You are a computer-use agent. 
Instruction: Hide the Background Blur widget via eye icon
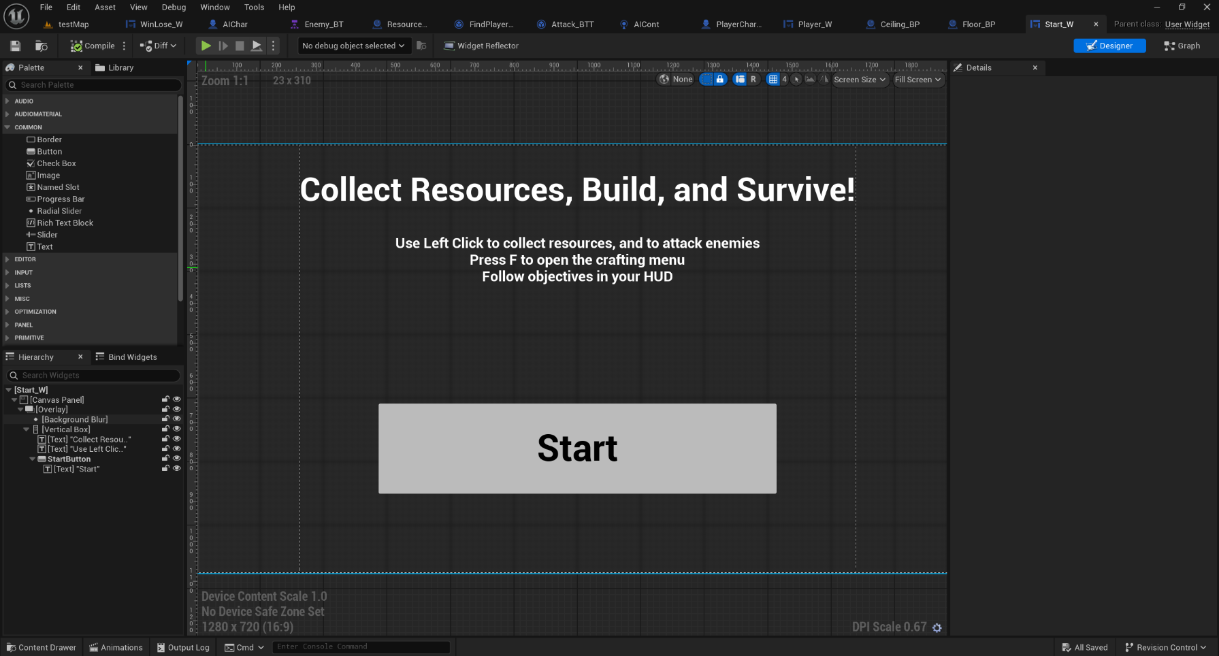pyautogui.click(x=177, y=419)
